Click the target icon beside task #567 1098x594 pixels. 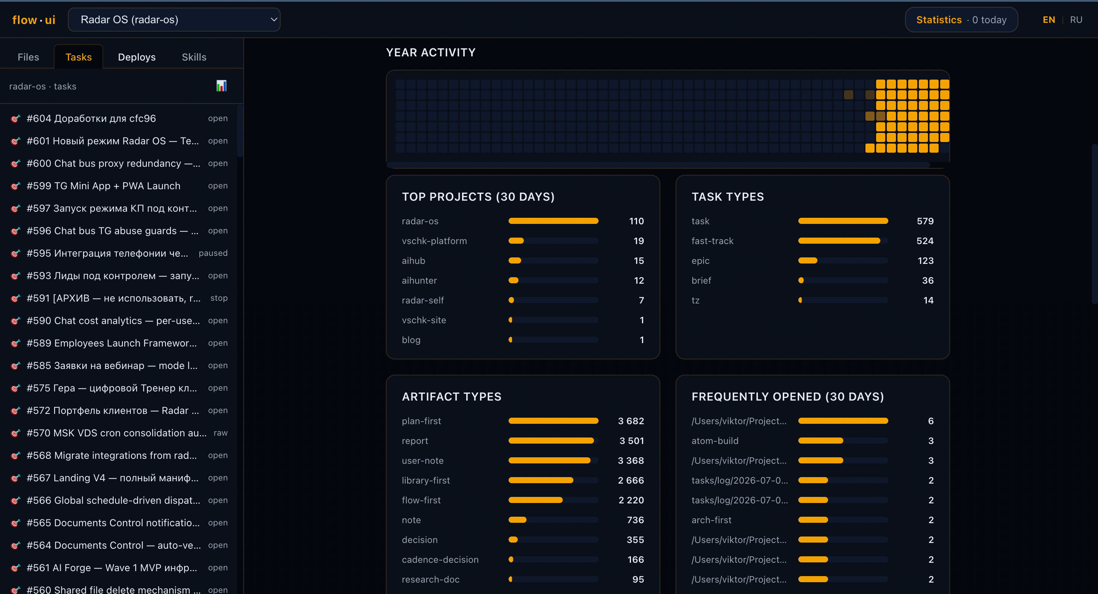click(x=15, y=478)
